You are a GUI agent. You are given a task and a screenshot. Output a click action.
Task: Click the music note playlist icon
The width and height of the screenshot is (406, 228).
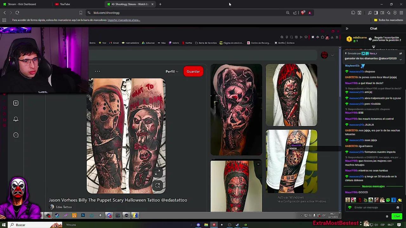click(x=370, y=13)
